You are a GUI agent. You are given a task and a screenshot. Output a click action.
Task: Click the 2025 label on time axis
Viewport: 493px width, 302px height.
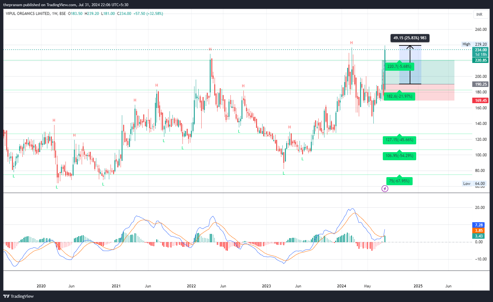[x=418, y=286]
